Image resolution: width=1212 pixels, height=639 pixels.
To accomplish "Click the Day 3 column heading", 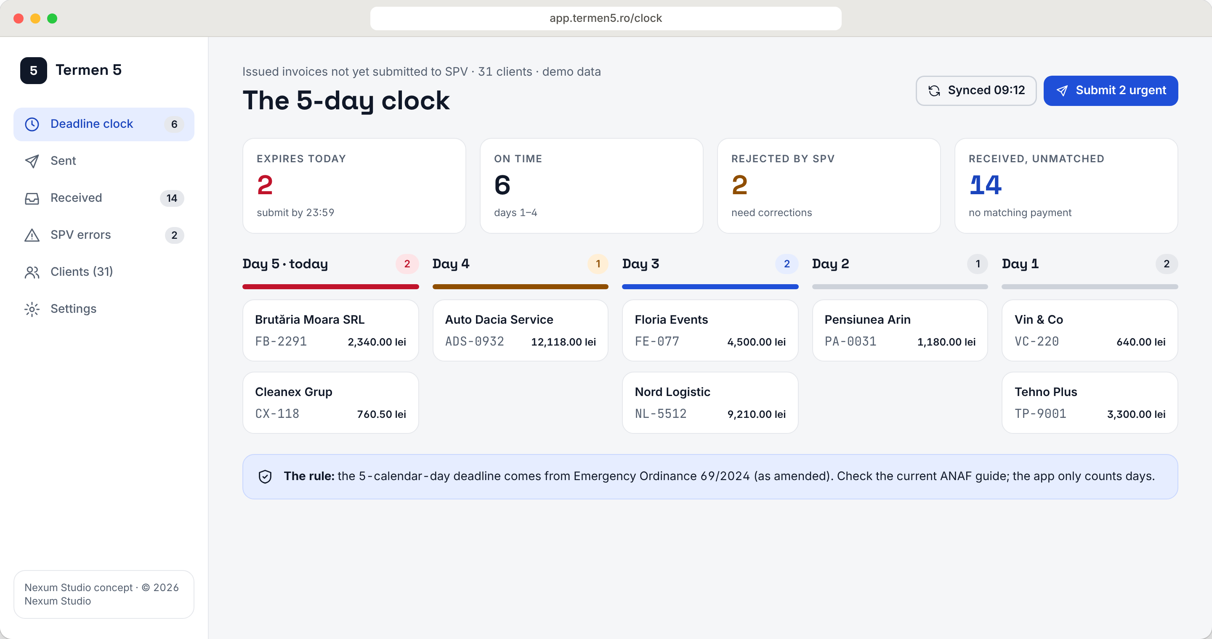I will click(x=641, y=264).
